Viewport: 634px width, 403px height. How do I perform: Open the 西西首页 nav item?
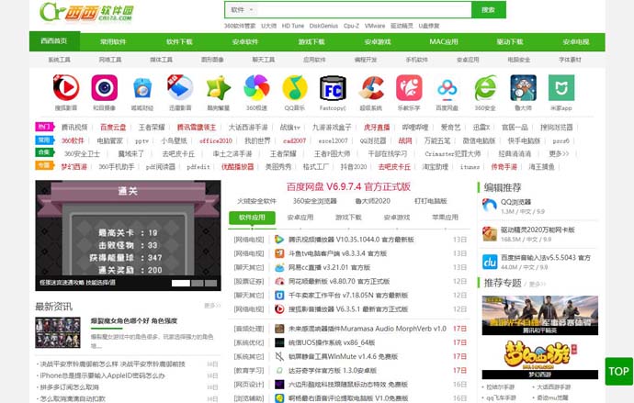coord(54,41)
